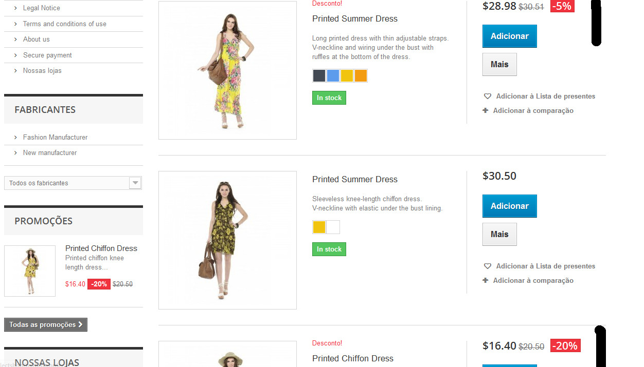Click Mais button for $28.98 dress

point(499,65)
